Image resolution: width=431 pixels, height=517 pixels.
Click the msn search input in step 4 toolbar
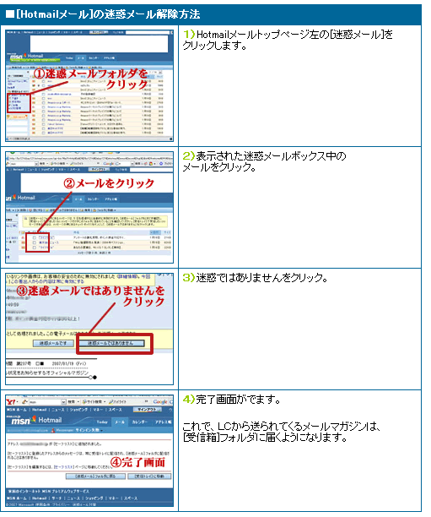(45, 402)
